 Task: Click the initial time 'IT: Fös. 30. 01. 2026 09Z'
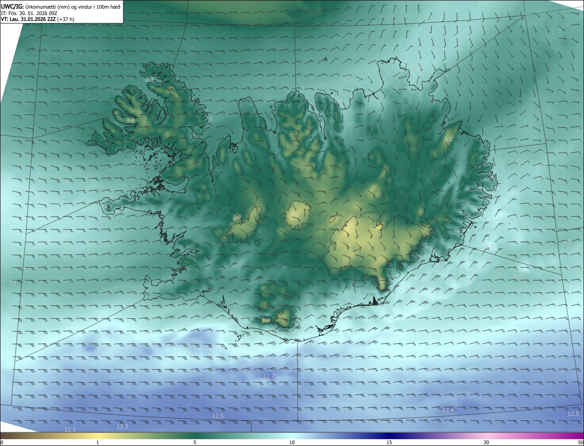coord(29,13)
